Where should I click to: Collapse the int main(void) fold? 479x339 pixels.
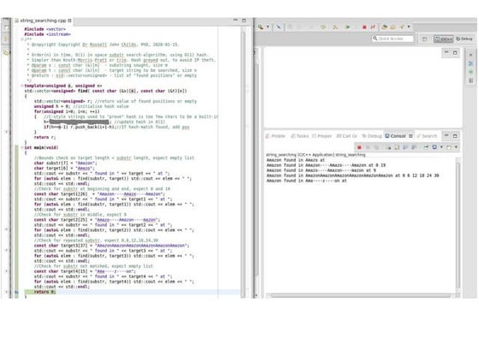click(22, 147)
